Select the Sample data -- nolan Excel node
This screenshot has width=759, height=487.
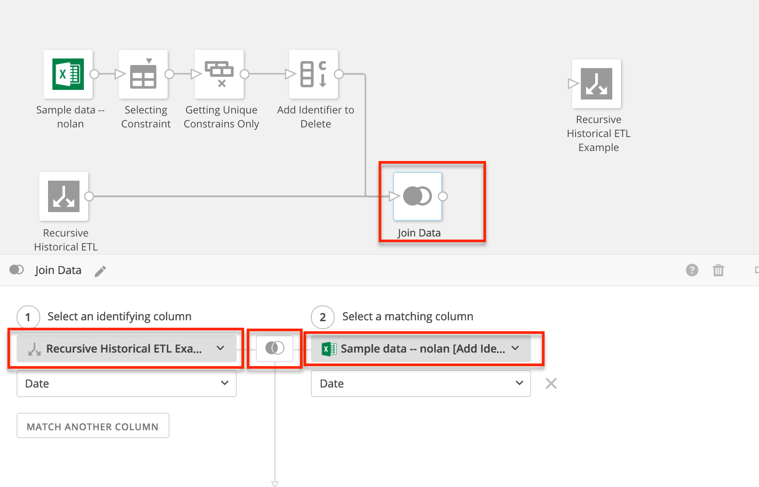pos(68,74)
